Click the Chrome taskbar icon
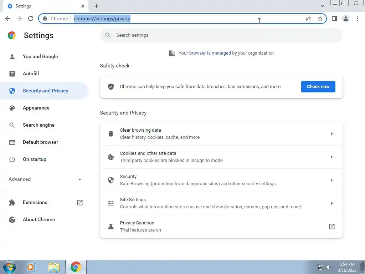 [x=76, y=267]
